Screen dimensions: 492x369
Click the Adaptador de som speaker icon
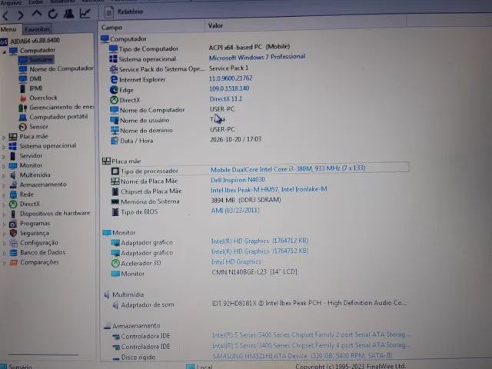(x=115, y=304)
